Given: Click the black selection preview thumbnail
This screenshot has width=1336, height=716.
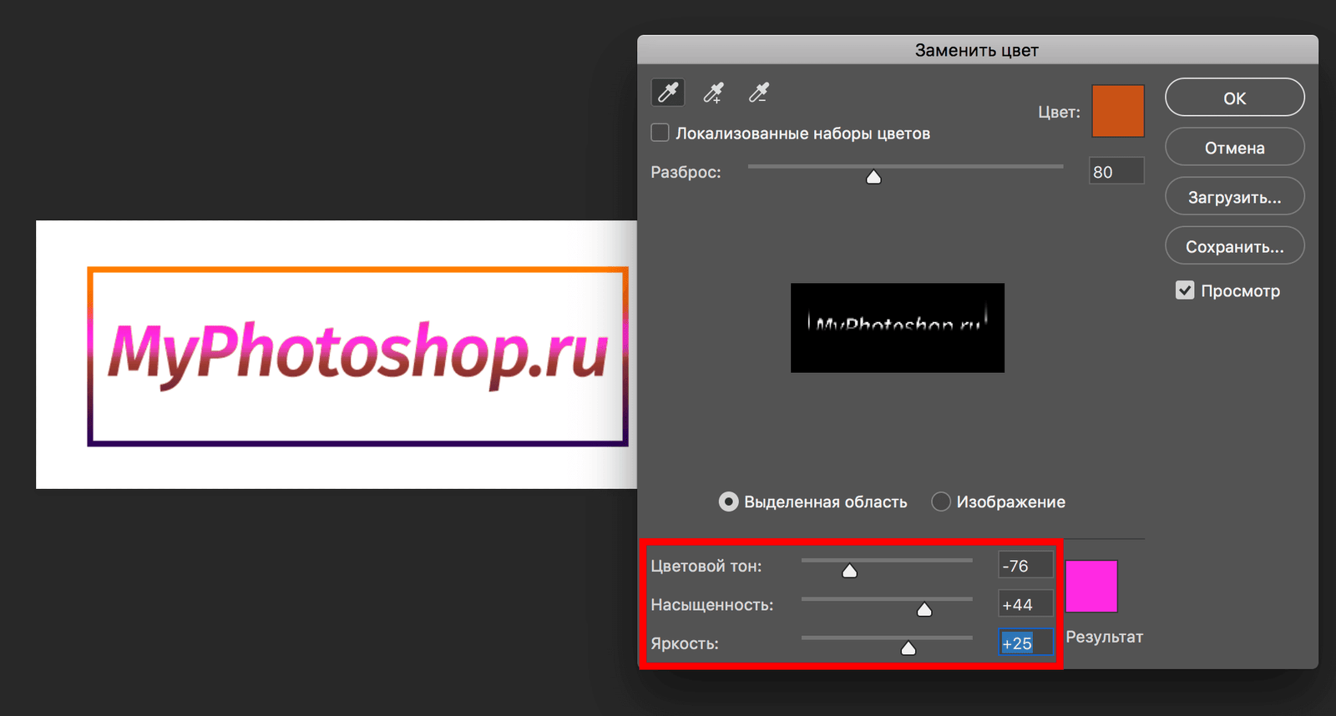Looking at the screenshot, I should 898,328.
